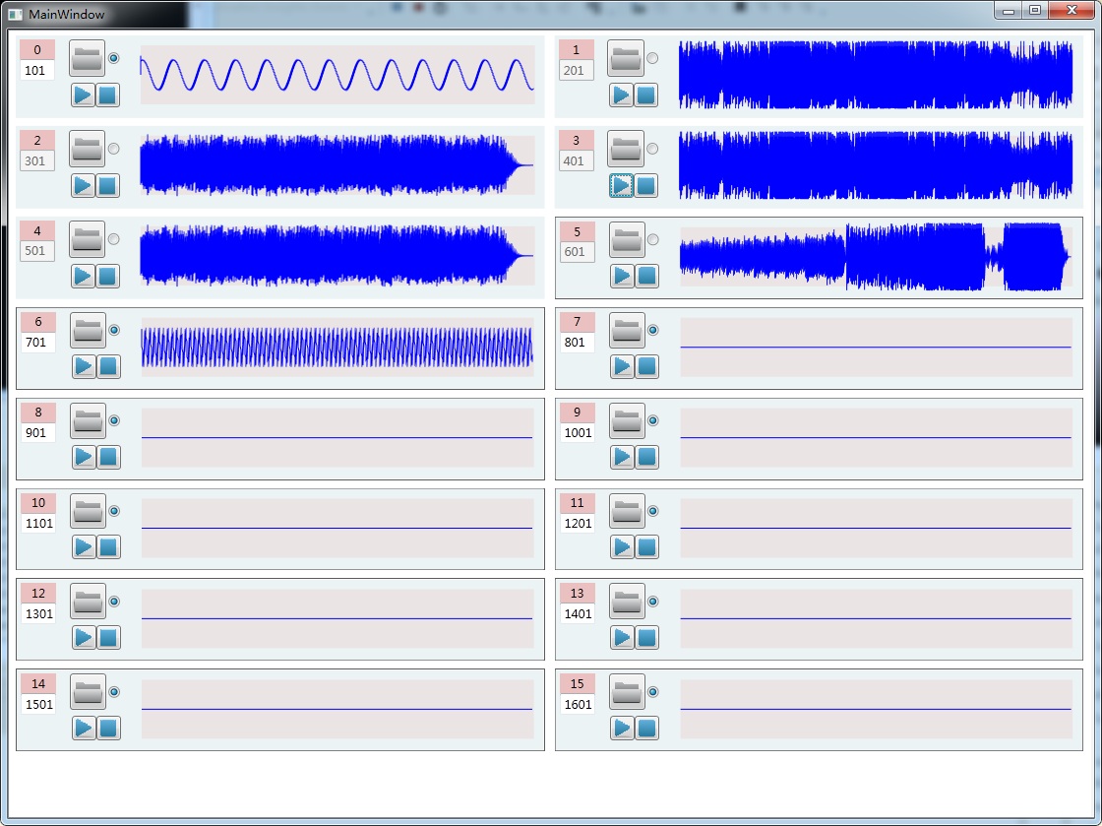
Task: Play channel 13 audio
Action: (623, 638)
